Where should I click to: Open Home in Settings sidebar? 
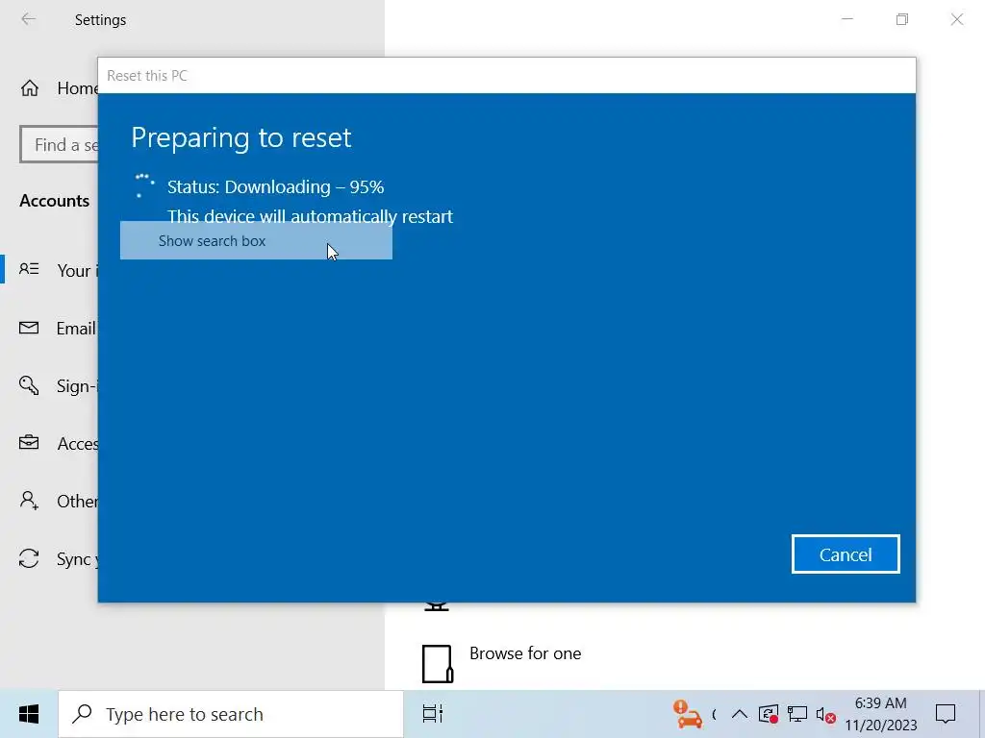[x=59, y=87]
